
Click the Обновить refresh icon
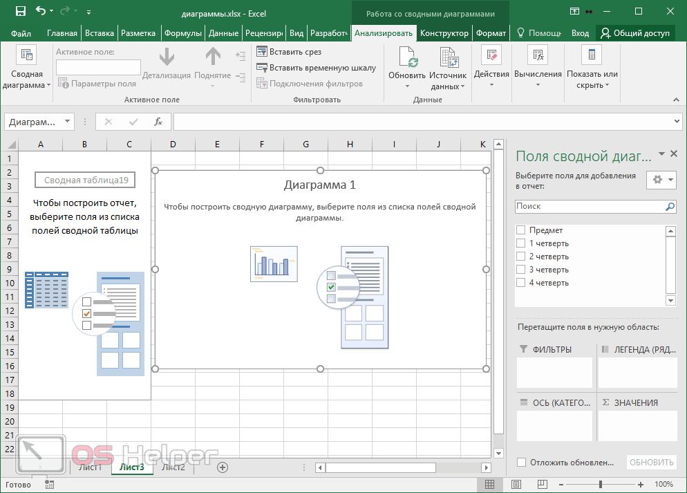(x=407, y=57)
